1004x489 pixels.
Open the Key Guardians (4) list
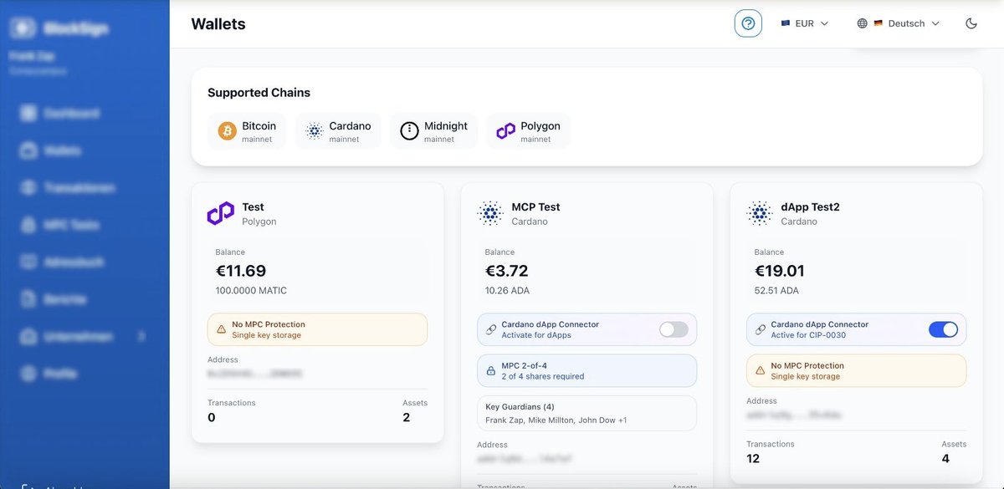(x=587, y=413)
